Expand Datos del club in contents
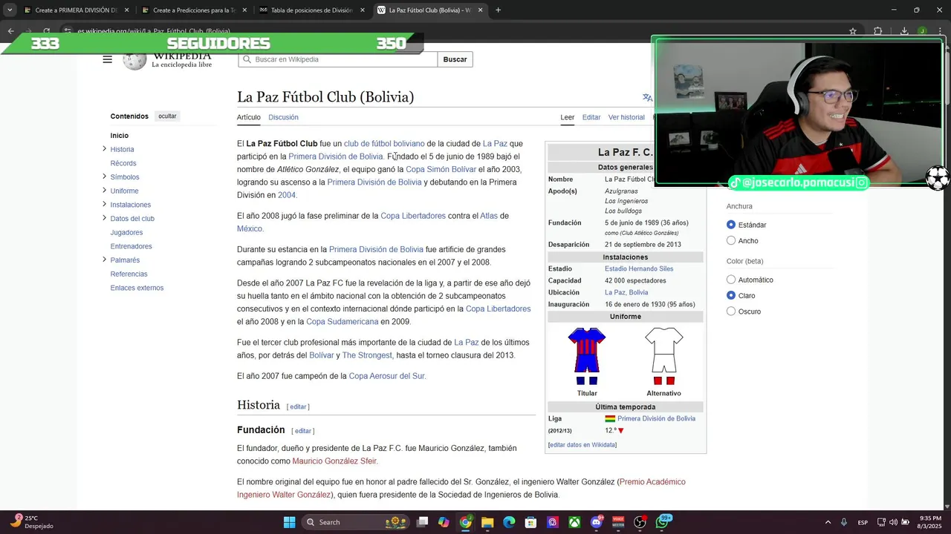Screen dimensions: 951x534 [104, 218]
